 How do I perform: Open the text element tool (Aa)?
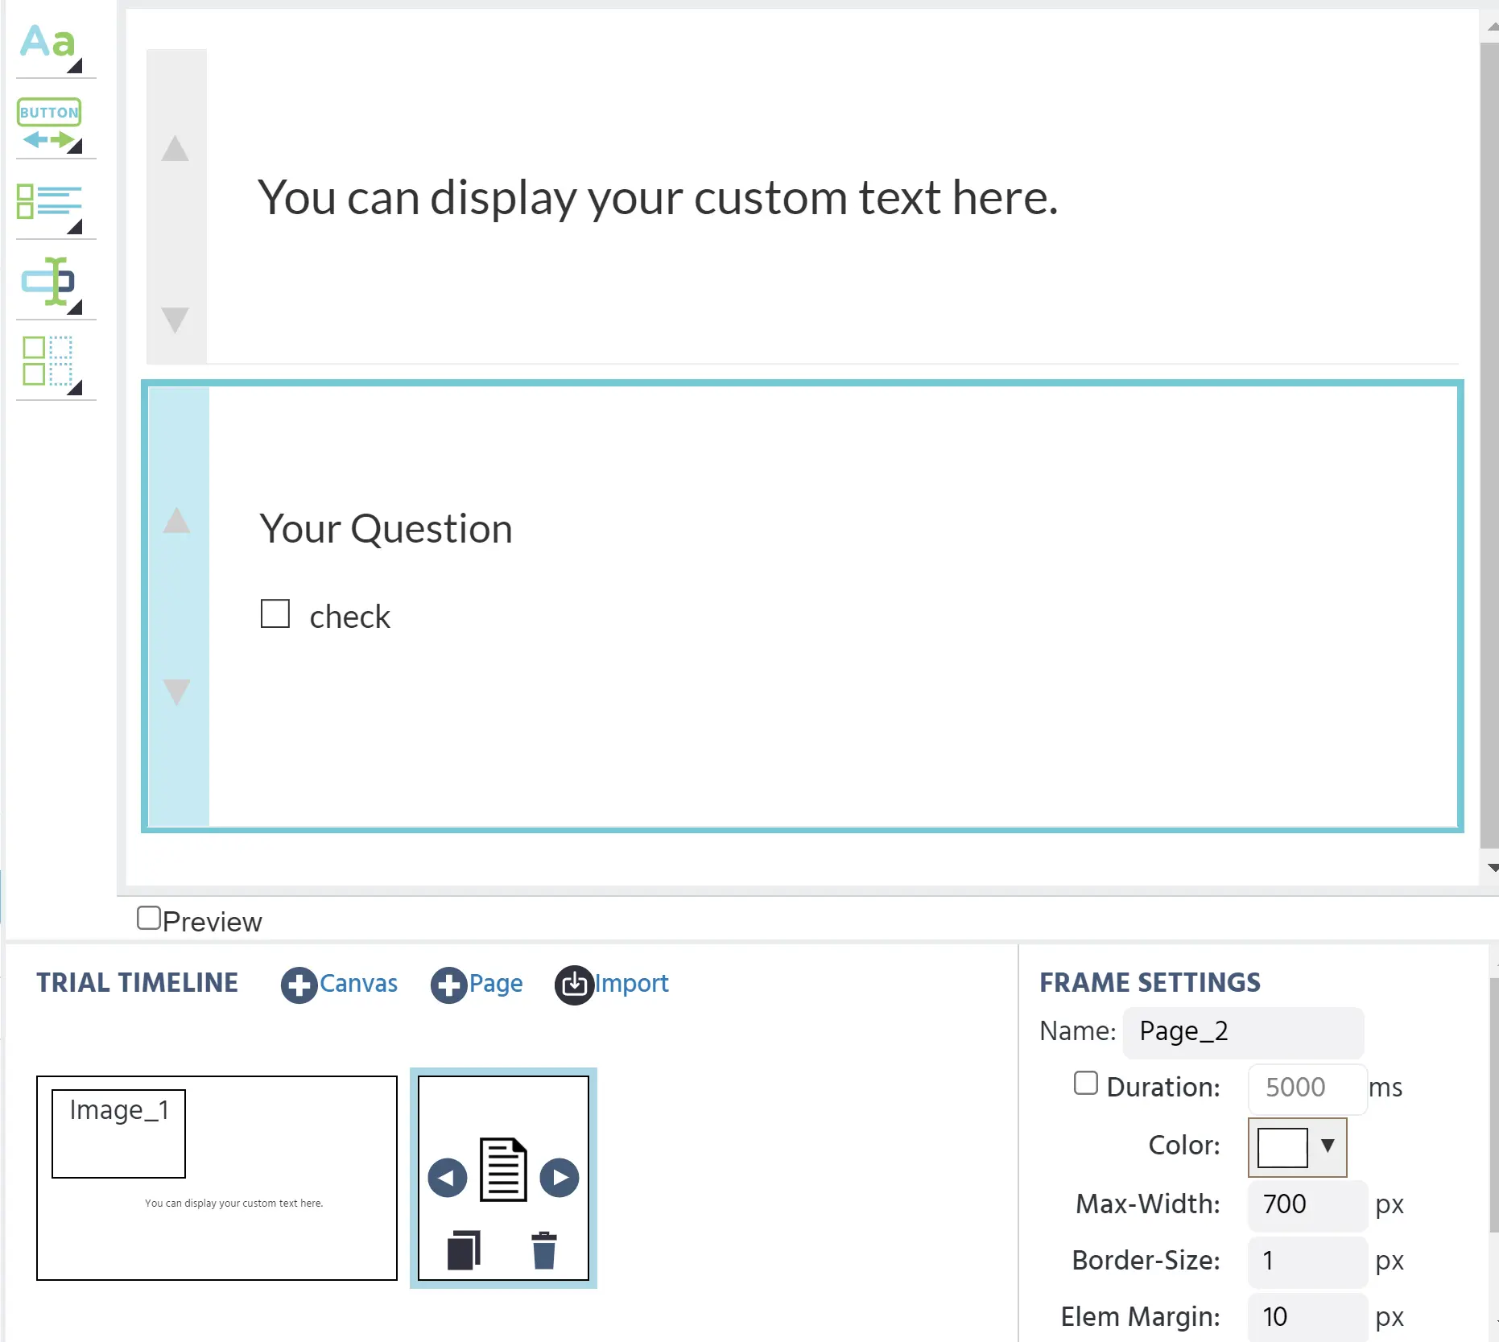tap(50, 44)
